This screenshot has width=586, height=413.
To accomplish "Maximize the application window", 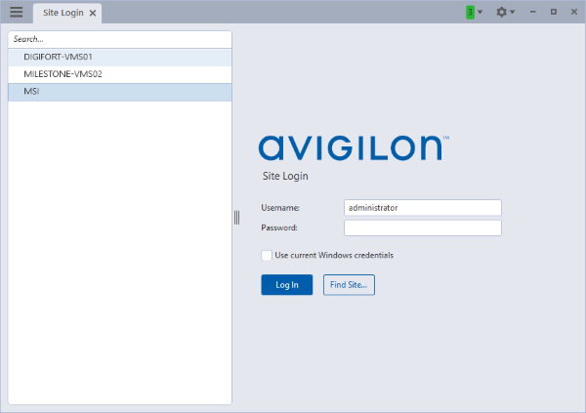I will pos(554,13).
